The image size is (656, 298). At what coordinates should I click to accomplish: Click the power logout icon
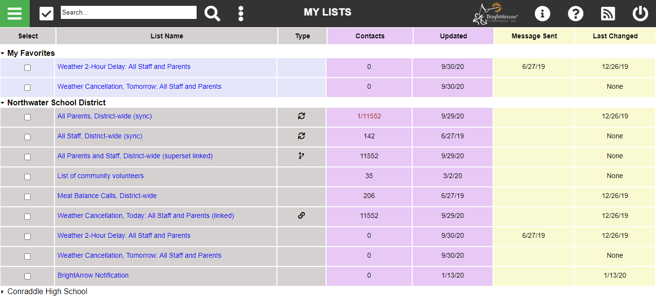click(640, 14)
